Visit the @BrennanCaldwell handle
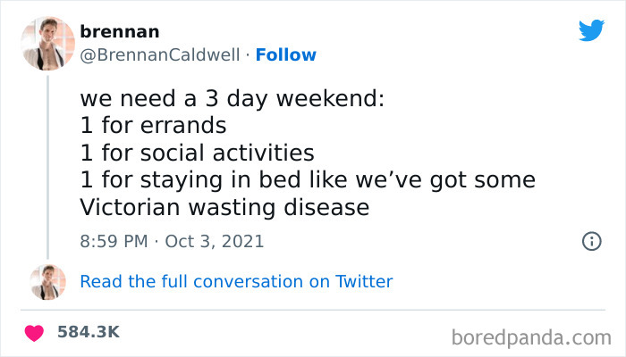This screenshot has width=626, height=357. coord(161,54)
